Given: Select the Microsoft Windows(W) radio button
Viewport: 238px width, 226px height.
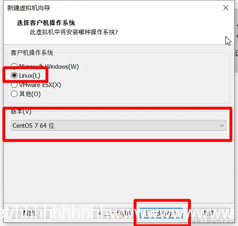Looking at the screenshot, I should tap(14, 66).
